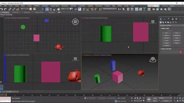Select the Cameras category icon
This screenshot has height=103, width=184.
pos(168,22)
